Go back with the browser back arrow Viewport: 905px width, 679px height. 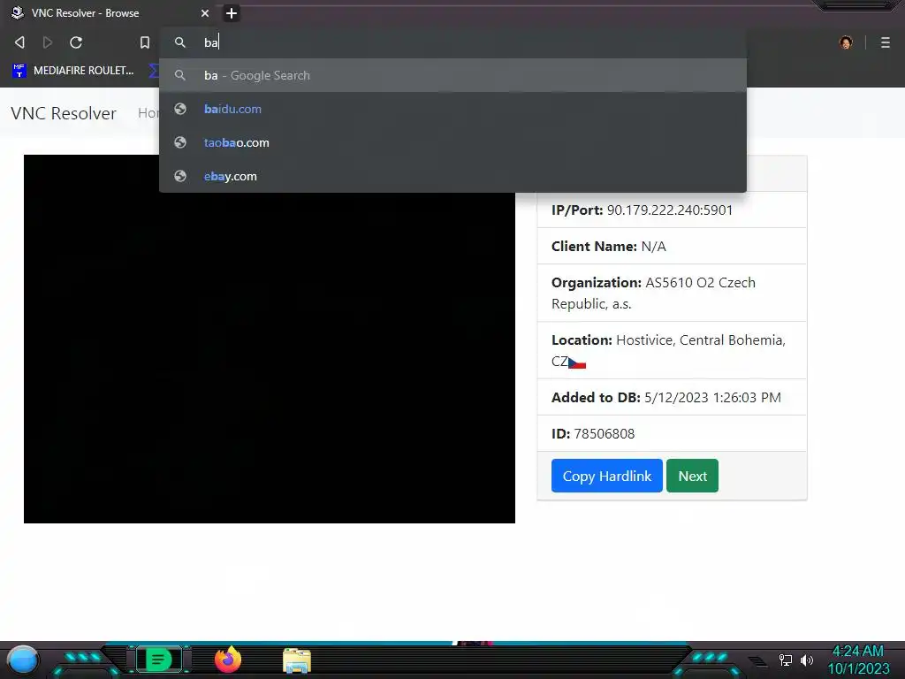19,42
